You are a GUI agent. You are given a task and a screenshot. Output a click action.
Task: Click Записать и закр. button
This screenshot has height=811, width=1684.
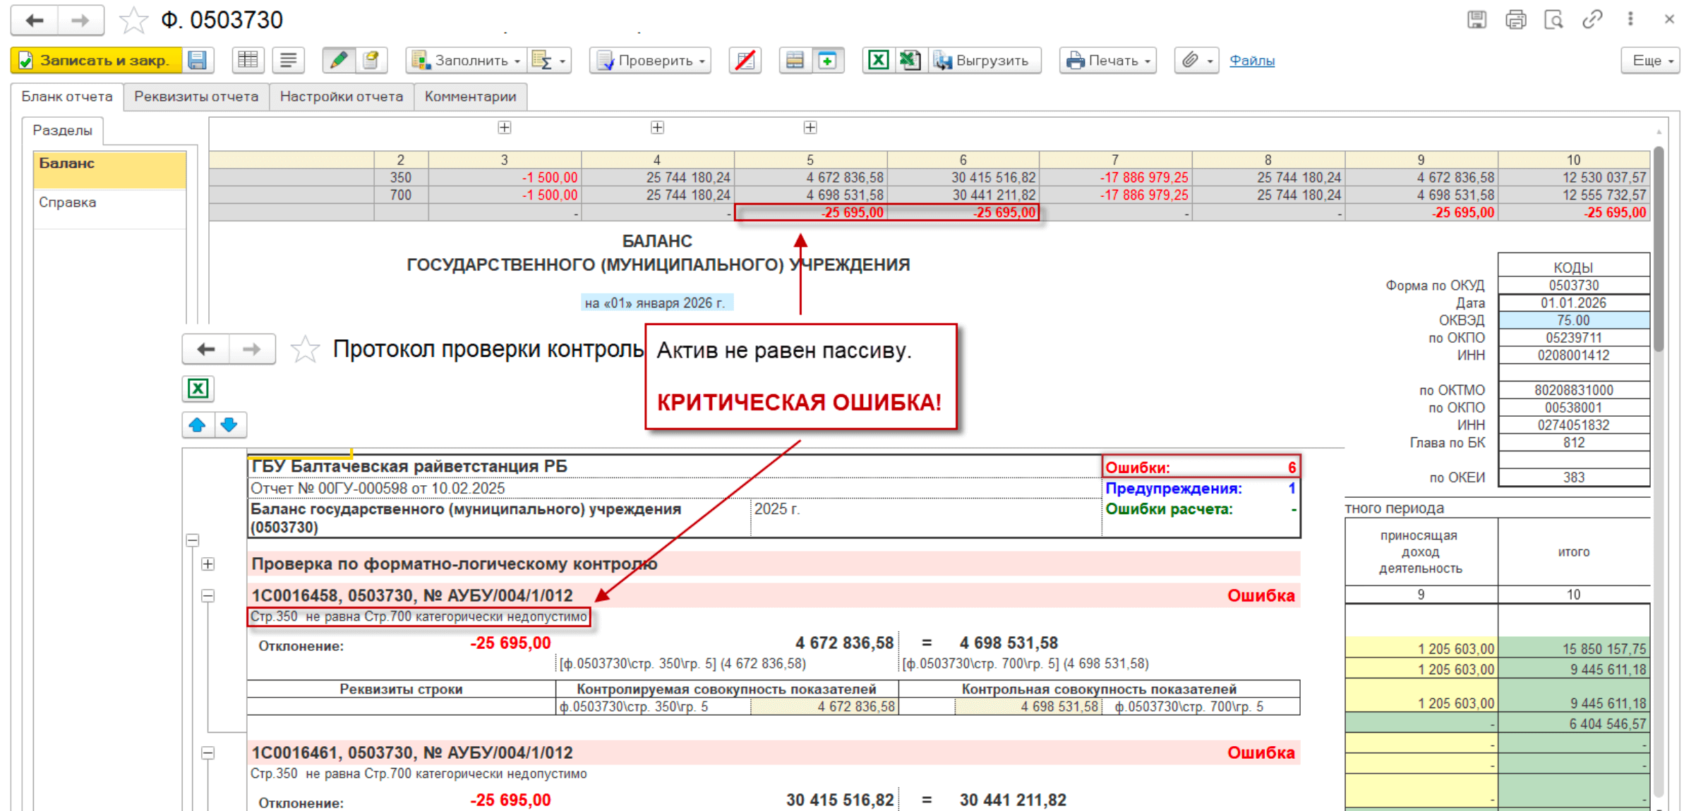click(97, 61)
